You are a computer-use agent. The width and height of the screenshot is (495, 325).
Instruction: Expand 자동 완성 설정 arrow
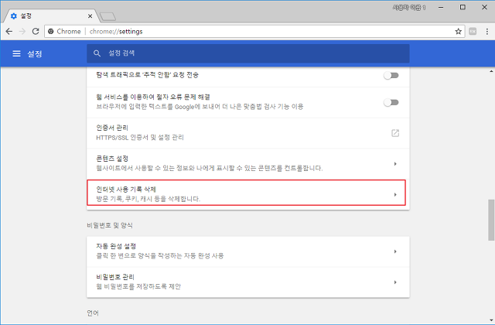(x=395, y=251)
